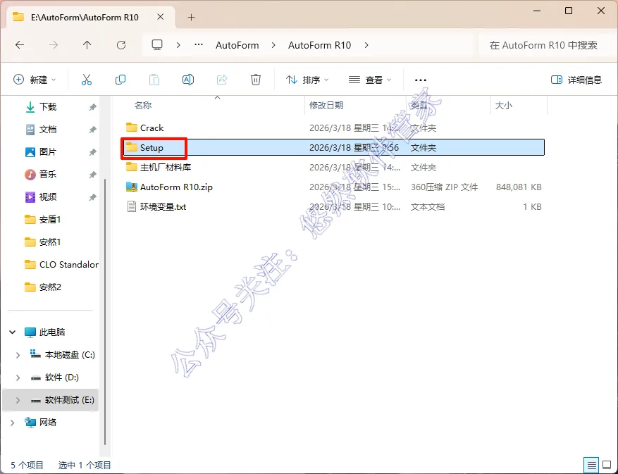
Task: Click the Rename icon in toolbar
Action: [x=188, y=80]
